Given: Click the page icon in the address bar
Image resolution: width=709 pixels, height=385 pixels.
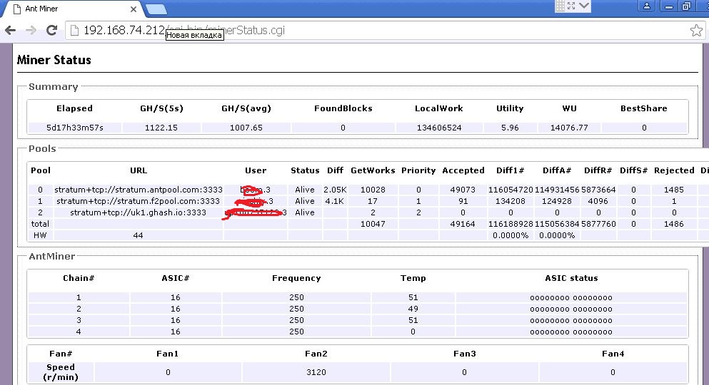Looking at the screenshot, I should pyautogui.click(x=74, y=31).
